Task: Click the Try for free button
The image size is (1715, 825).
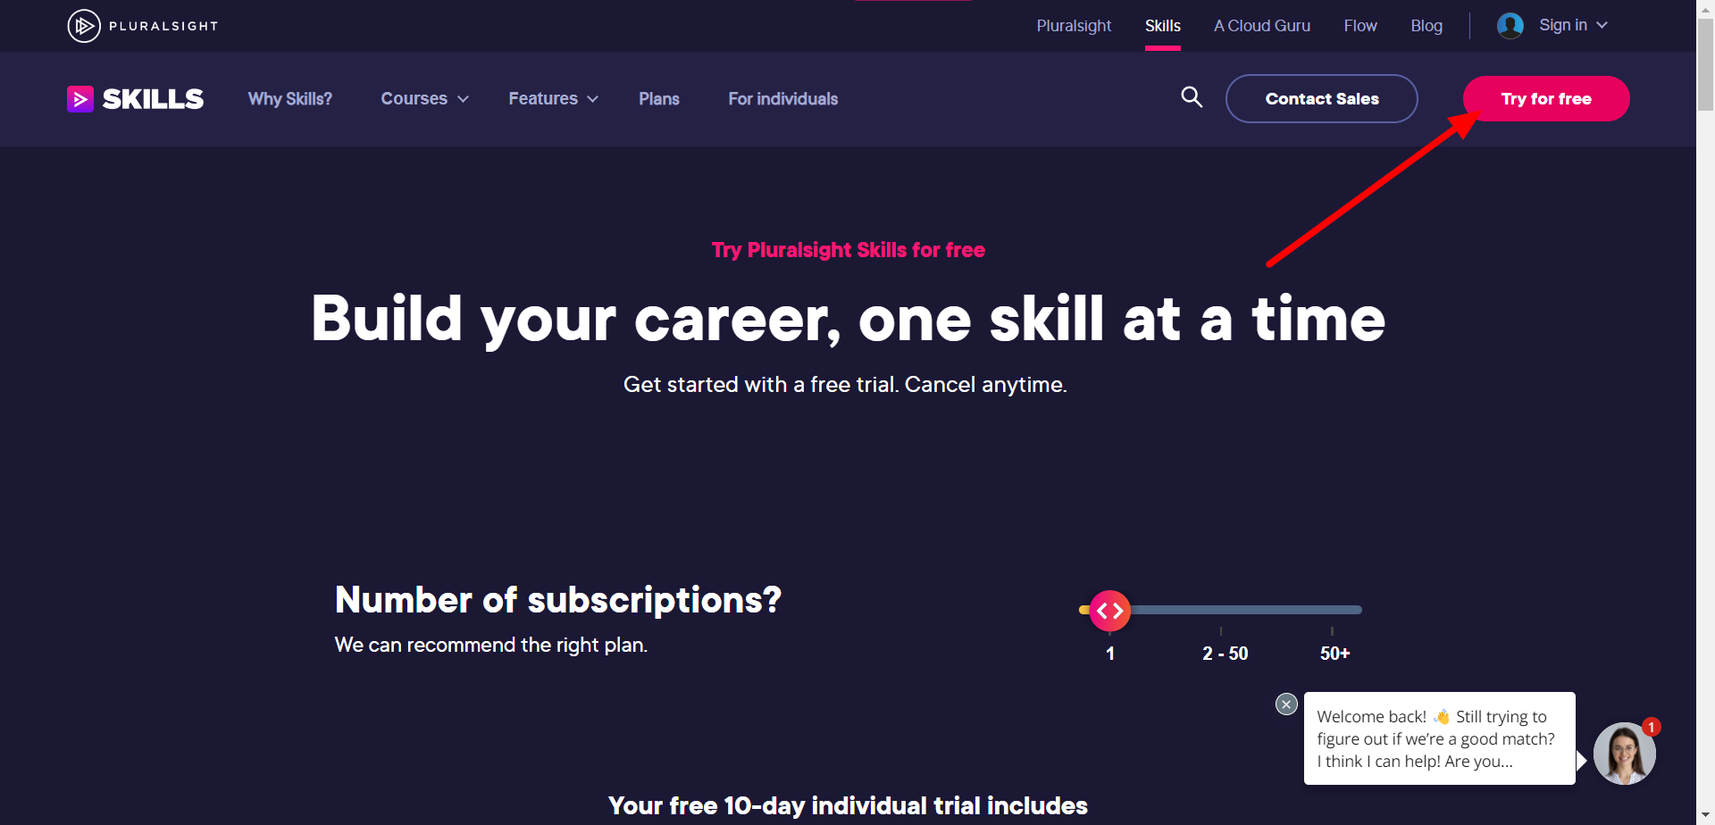Action: pyautogui.click(x=1546, y=99)
